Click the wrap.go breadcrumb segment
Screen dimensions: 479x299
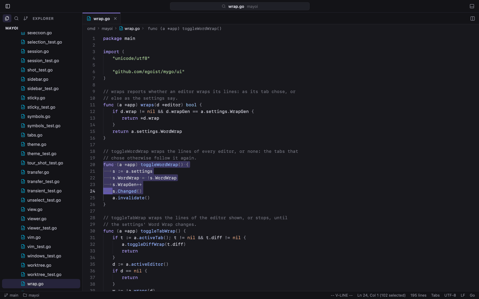pos(130,29)
